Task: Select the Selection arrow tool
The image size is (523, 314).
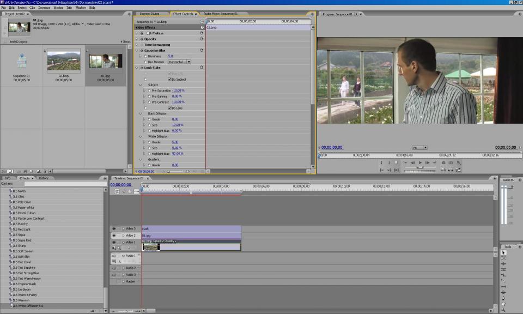Action: [503, 252]
